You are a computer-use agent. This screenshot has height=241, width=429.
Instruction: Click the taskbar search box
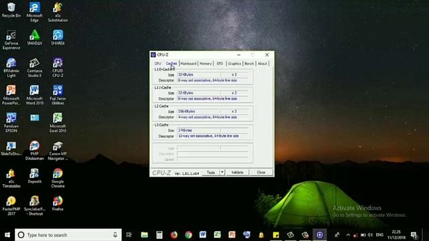coord(68,235)
